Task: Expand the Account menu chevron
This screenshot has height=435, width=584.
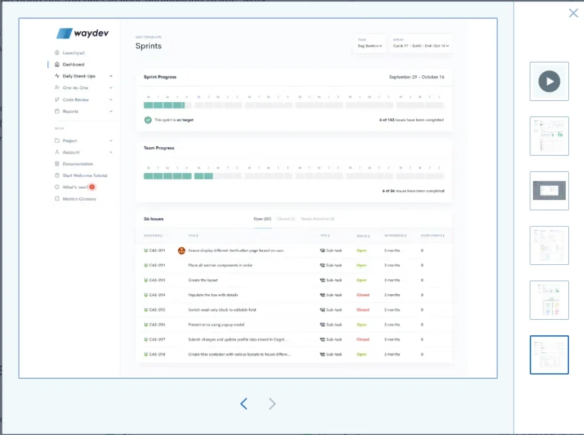Action: click(x=111, y=152)
